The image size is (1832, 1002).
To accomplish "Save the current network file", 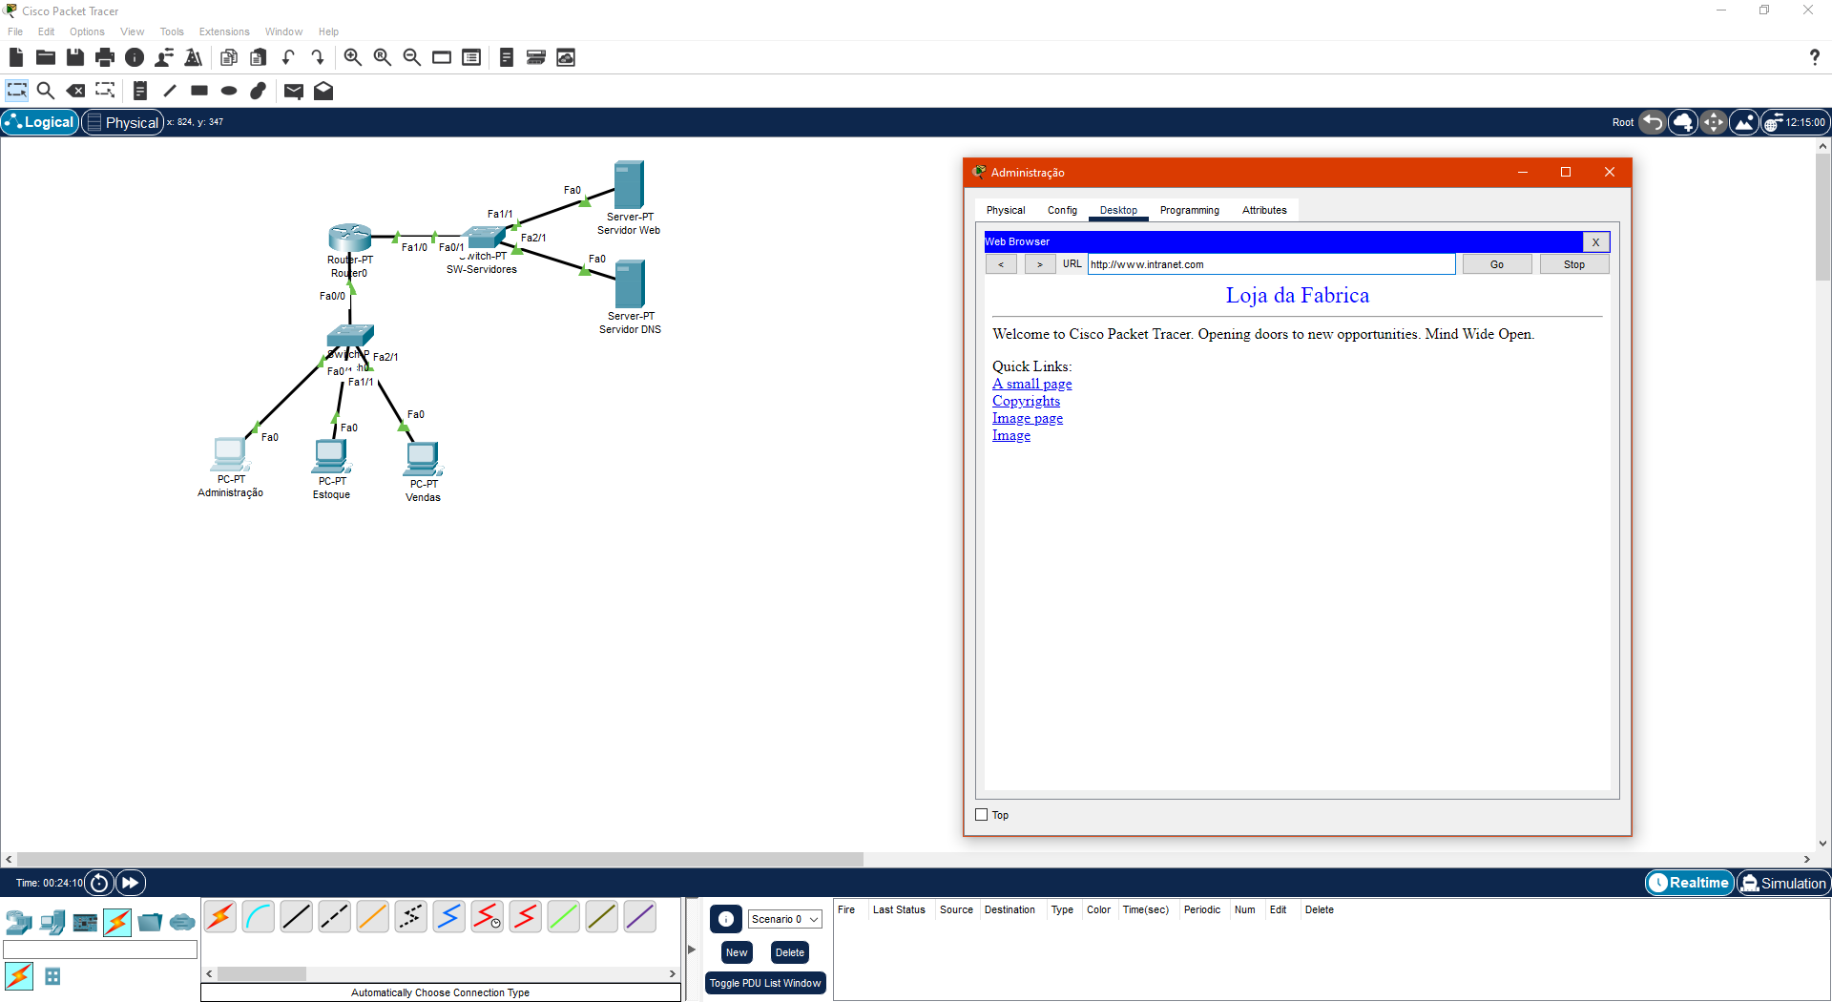I will pyautogui.click(x=75, y=57).
